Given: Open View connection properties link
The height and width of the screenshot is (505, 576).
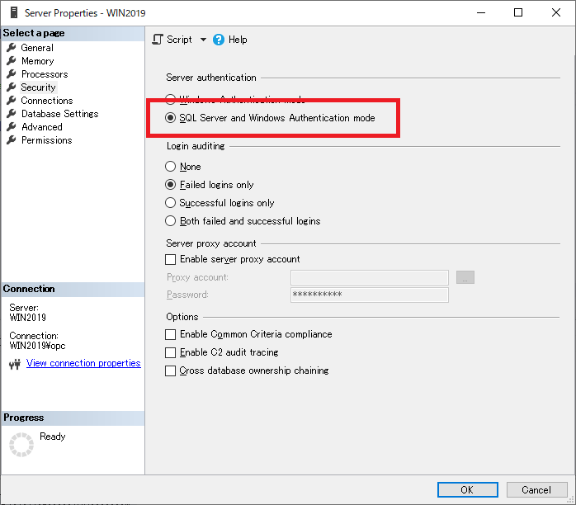Looking at the screenshot, I should click(x=83, y=363).
